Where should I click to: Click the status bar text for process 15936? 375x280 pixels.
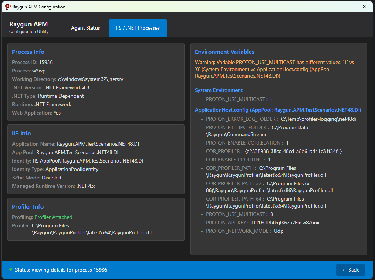point(61,270)
